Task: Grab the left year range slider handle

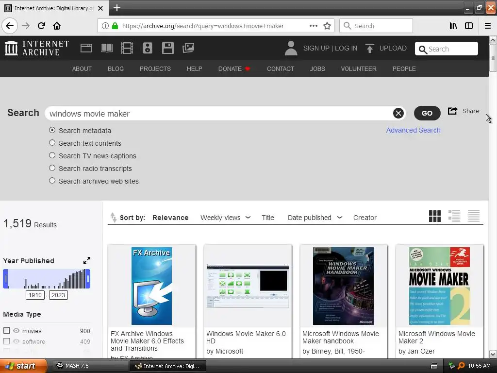Action: 5,279
